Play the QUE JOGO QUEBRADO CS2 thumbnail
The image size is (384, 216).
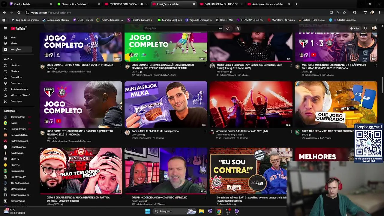[x=336, y=104]
